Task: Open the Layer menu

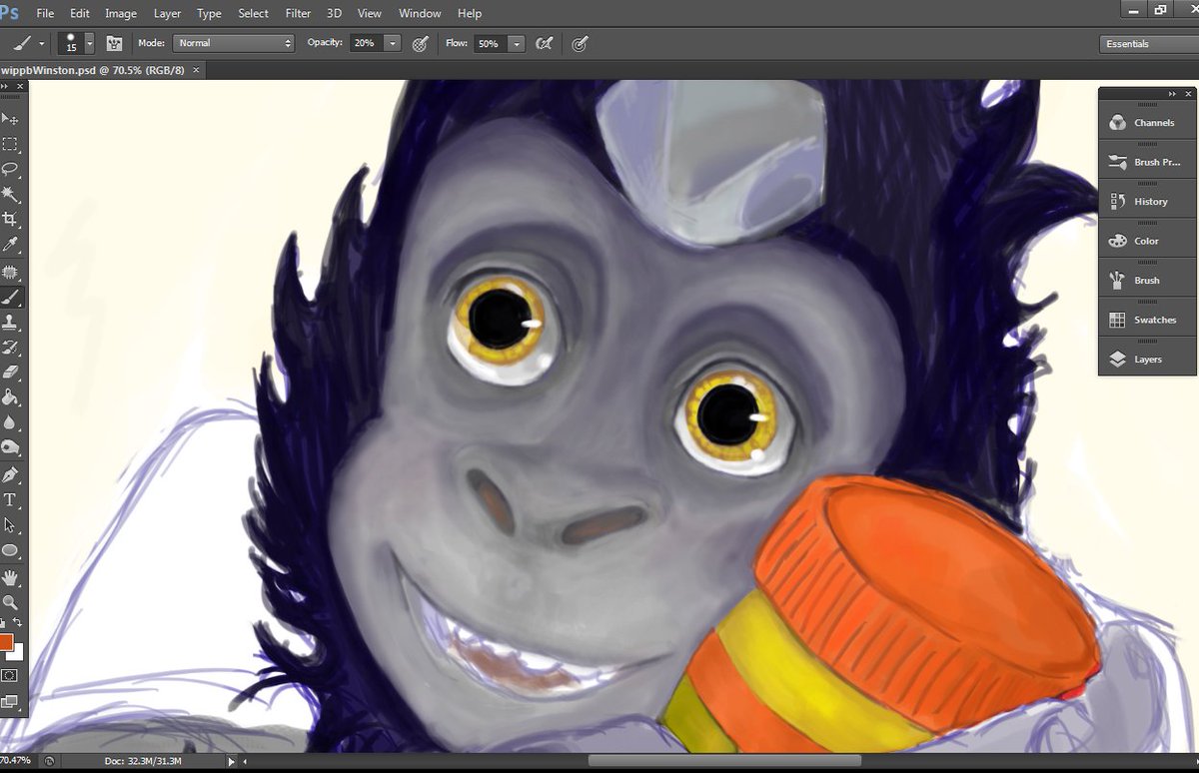Action: [x=168, y=13]
